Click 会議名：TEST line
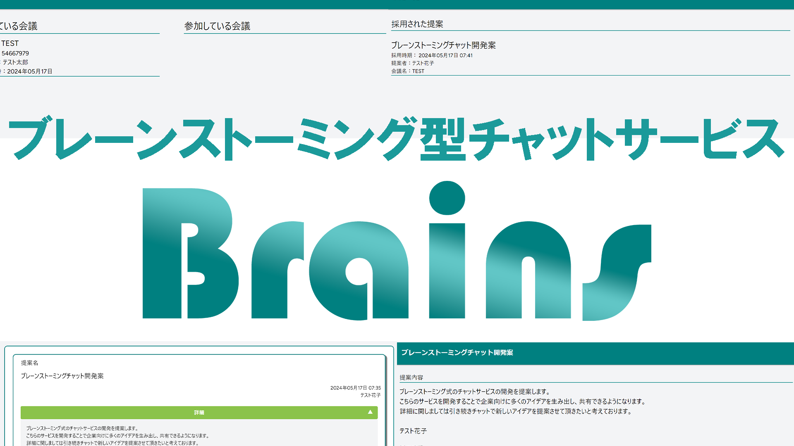Image resolution: width=794 pixels, height=446 pixels. [x=408, y=71]
